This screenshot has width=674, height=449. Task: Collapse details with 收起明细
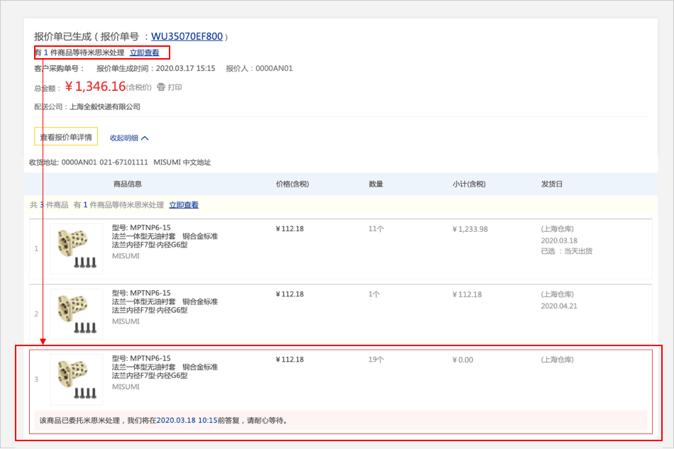pyautogui.click(x=123, y=138)
